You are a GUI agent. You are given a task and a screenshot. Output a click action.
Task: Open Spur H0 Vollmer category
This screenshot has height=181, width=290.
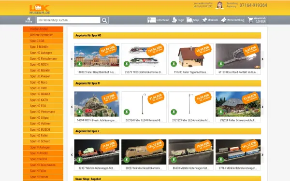(43, 124)
